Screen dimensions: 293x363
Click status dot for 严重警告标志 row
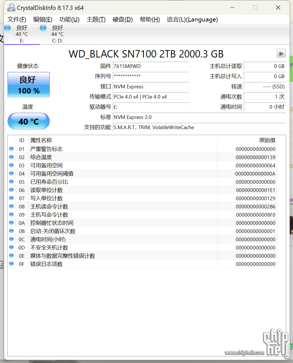pos(11,149)
